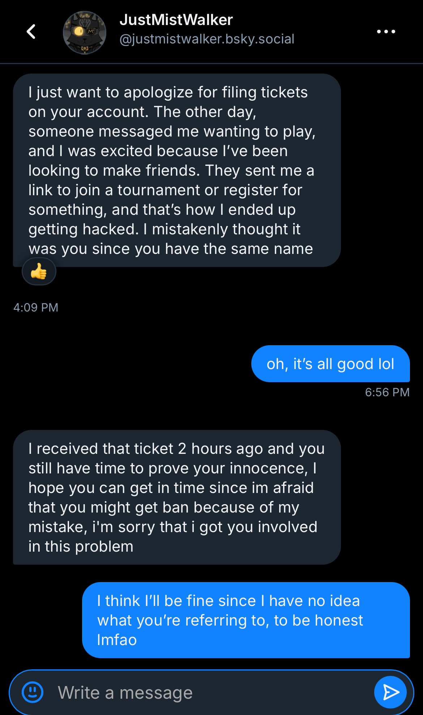Click the 6:56 PM timestamp
The height and width of the screenshot is (715, 423).
387,392
